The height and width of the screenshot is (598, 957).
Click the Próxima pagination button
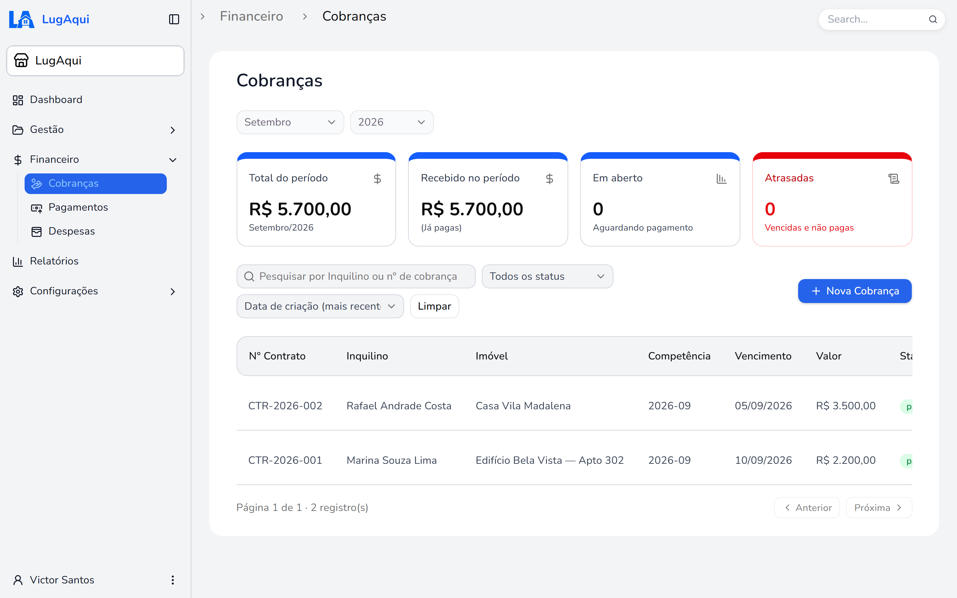(879, 507)
